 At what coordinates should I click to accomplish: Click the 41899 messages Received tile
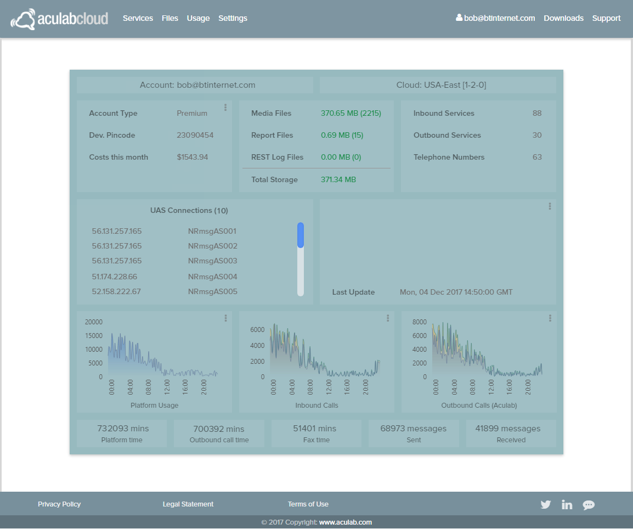pos(511,434)
